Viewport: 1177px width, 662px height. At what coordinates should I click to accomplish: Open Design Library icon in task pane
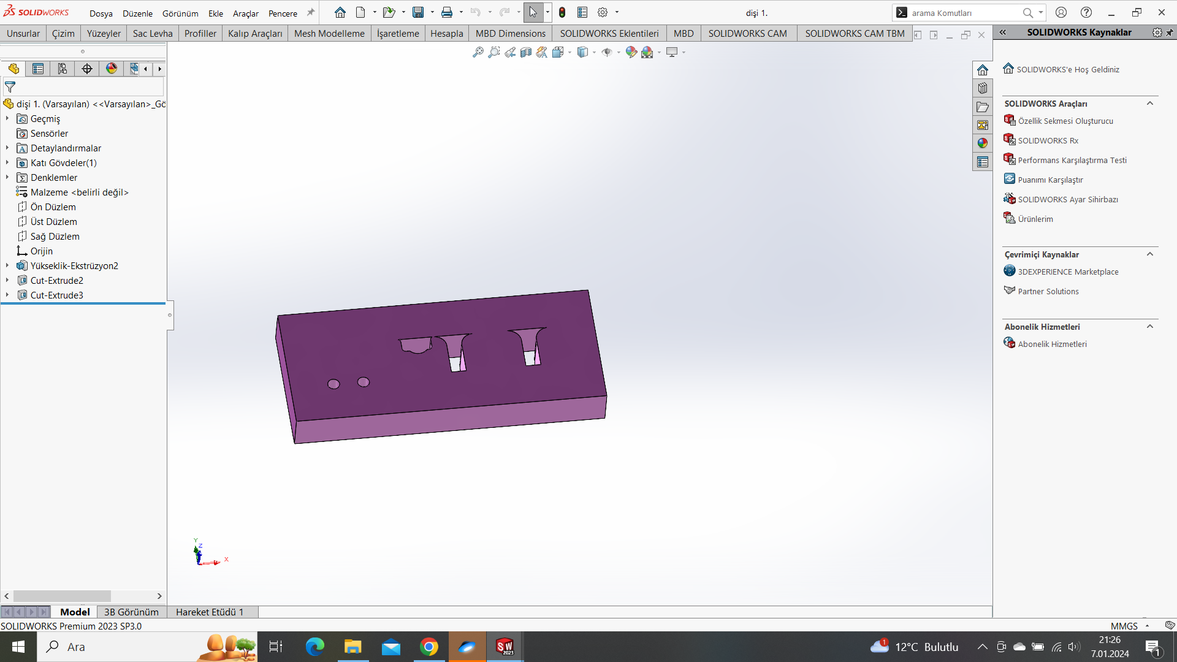pos(983,88)
